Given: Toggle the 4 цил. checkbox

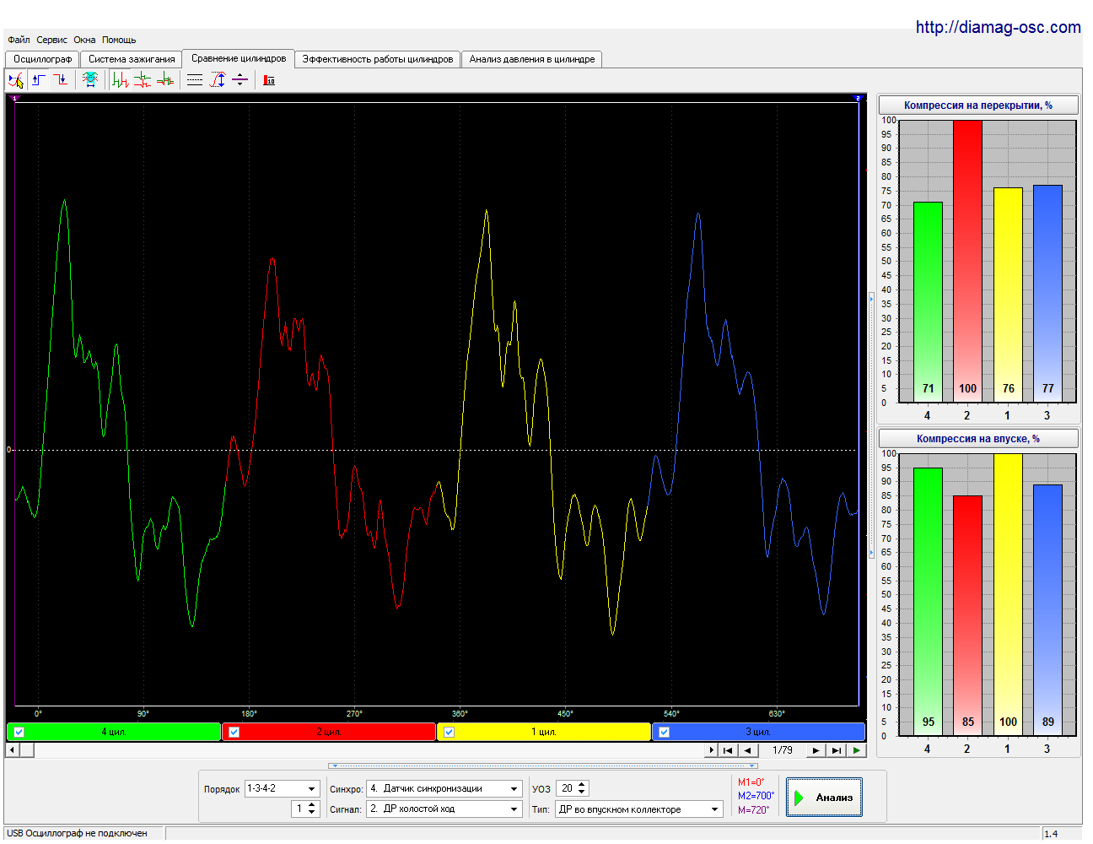Looking at the screenshot, I should coord(19,732).
